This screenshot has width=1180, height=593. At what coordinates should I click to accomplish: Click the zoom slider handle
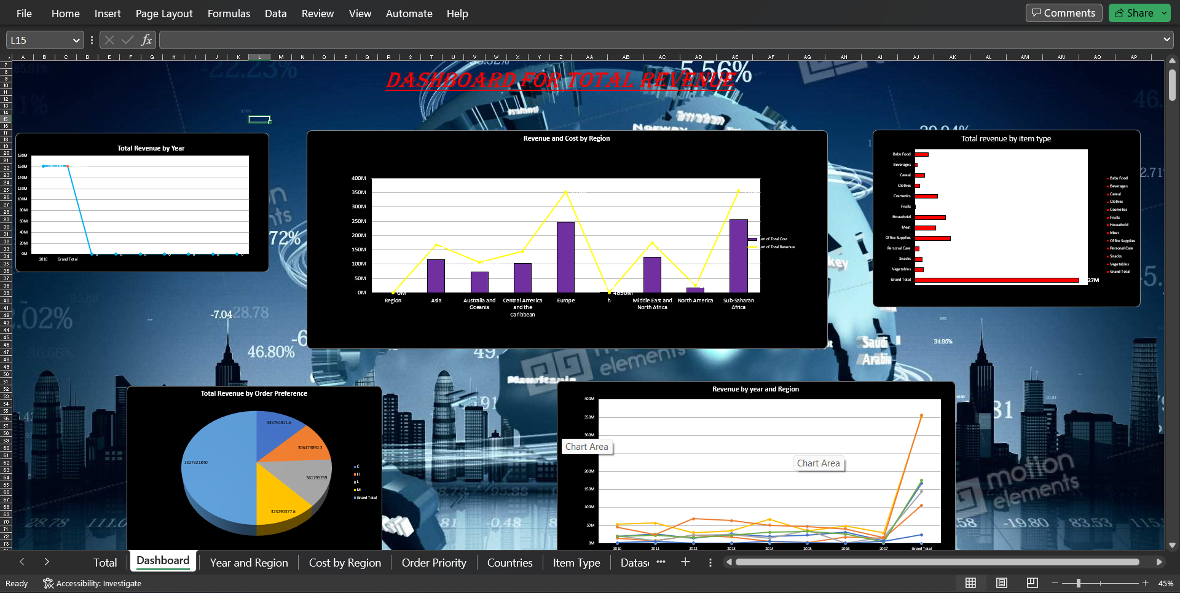point(1079,583)
